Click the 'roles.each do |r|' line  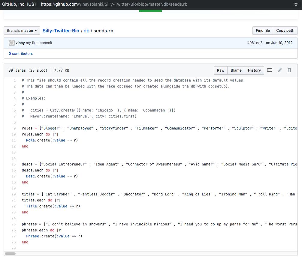point(40,134)
